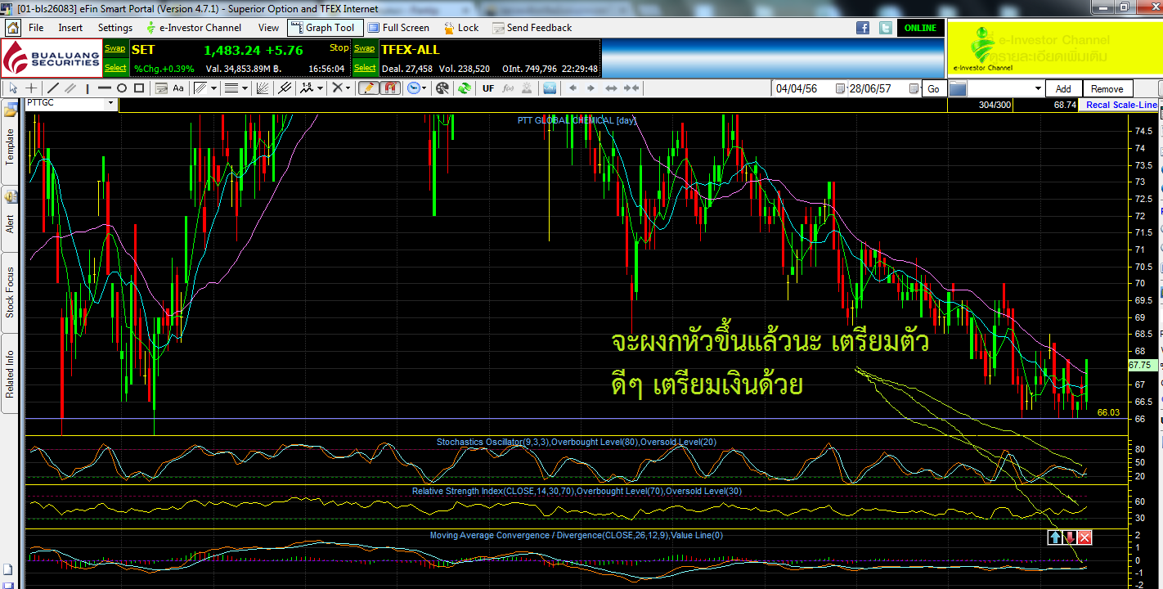Click Select link beside SET index
Image resolution: width=1163 pixels, height=589 pixels.
click(115, 68)
